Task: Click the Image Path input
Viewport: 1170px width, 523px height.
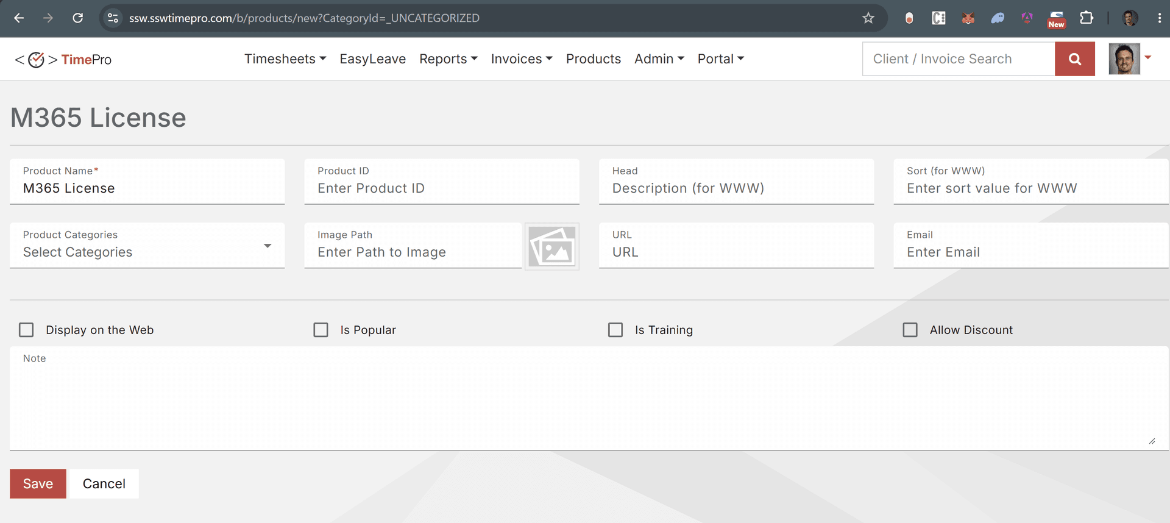Action: (x=413, y=245)
